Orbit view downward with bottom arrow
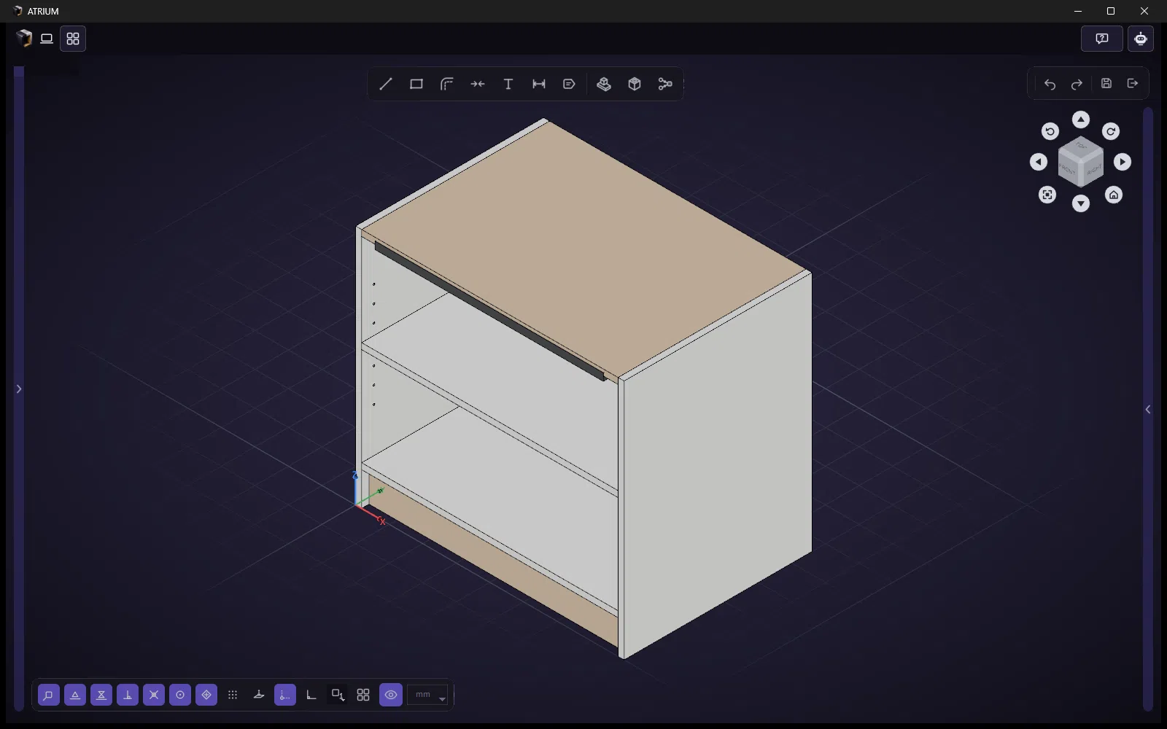1167x729 pixels. pyautogui.click(x=1081, y=204)
